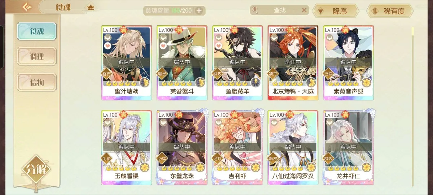Switch to the 信物 tab
Screen dimensions: 433x195
click(37, 82)
